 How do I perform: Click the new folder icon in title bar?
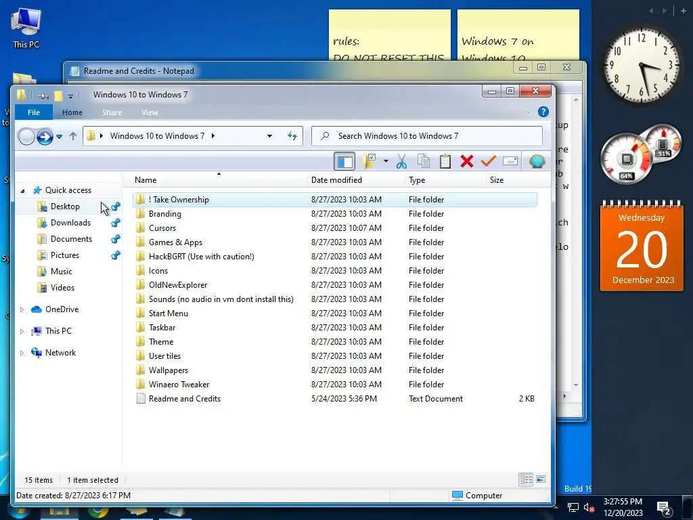[x=58, y=95]
